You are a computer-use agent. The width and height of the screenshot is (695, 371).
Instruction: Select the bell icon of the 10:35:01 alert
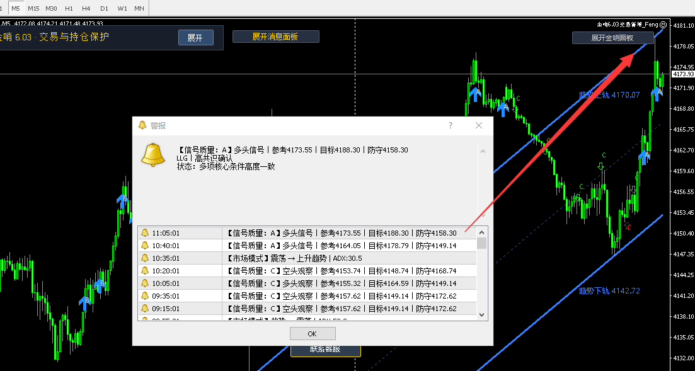pyautogui.click(x=144, y=258)
